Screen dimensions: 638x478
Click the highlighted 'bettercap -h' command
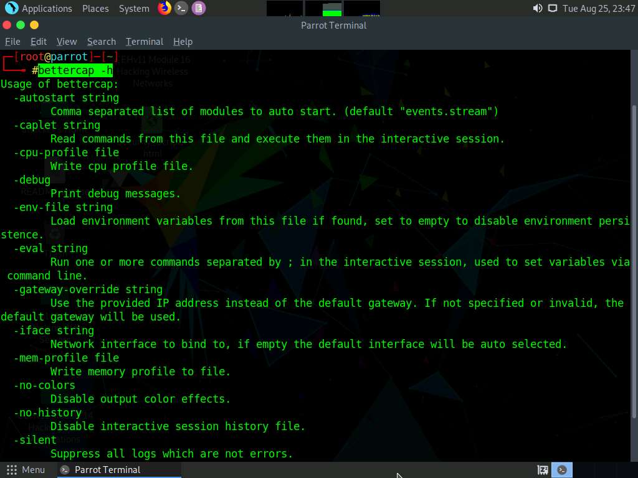coord(75,70)
